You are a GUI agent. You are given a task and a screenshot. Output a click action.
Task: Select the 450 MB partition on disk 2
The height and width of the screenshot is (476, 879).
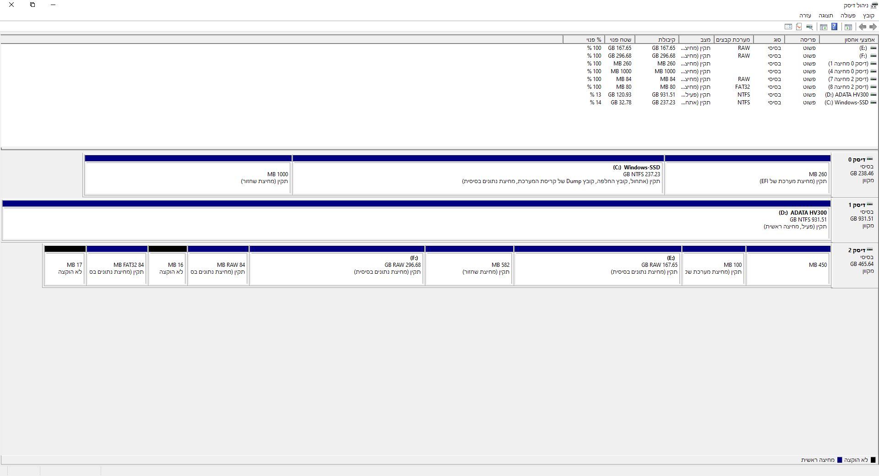tap(788, 265)
